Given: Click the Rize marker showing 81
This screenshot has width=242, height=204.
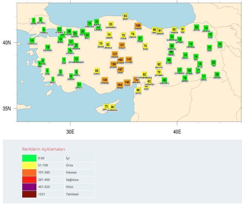Looking at the screenshot, I should [183, 29].
